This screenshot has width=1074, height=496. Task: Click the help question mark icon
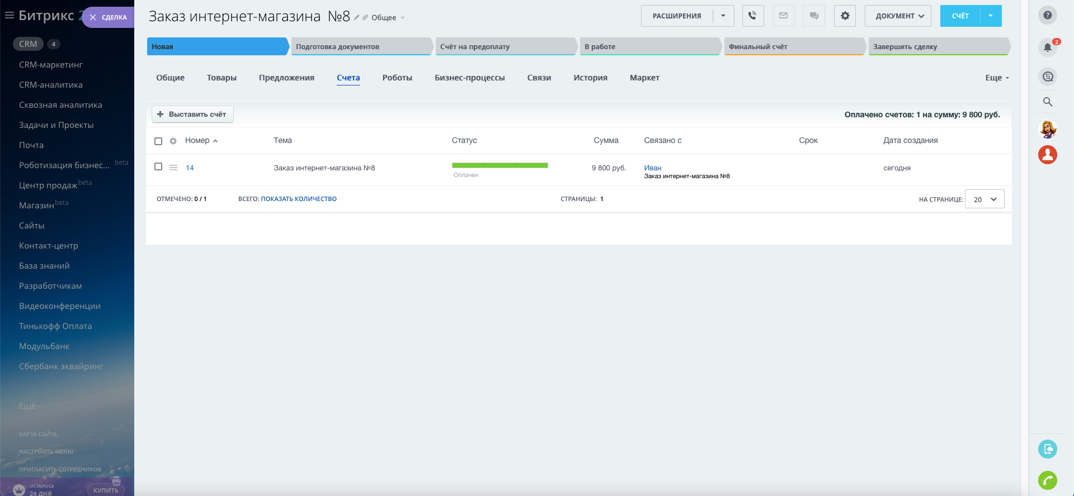(1048, 15)
